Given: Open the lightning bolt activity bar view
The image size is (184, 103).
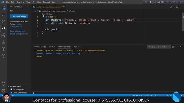Looking at the screenshot, I should [x=3, y=49].
